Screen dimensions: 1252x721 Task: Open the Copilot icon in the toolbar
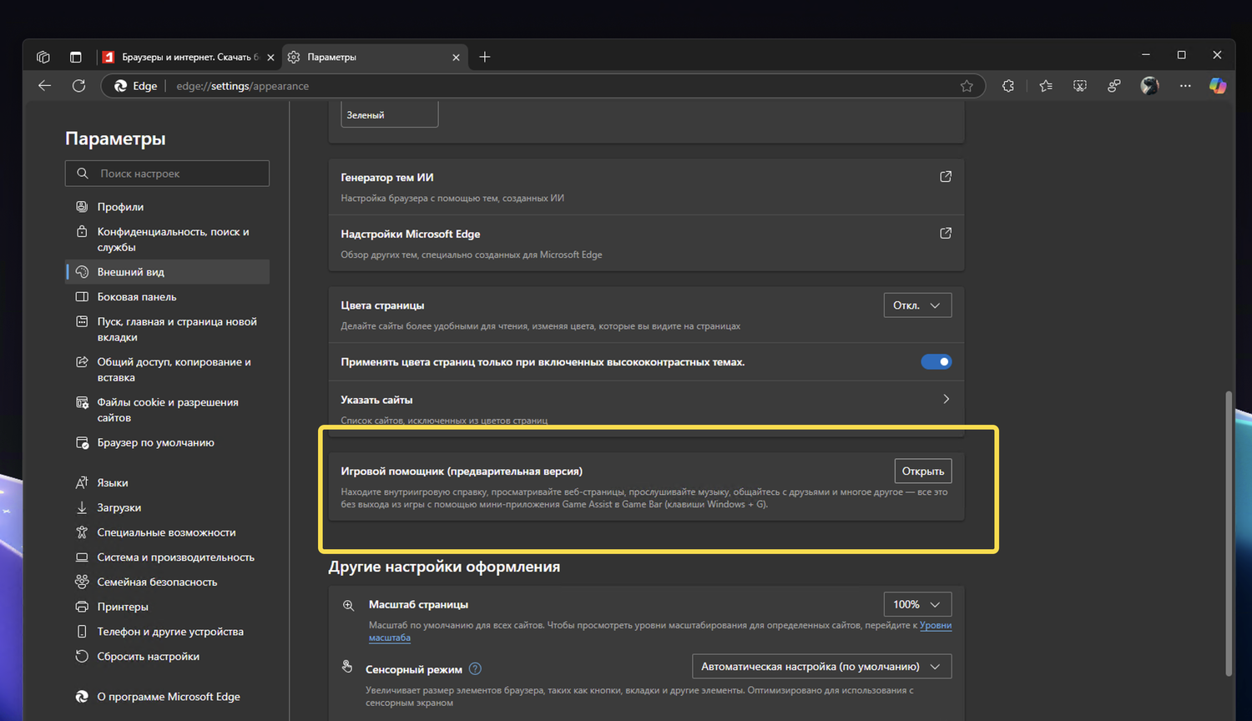tap(1217, 86)
